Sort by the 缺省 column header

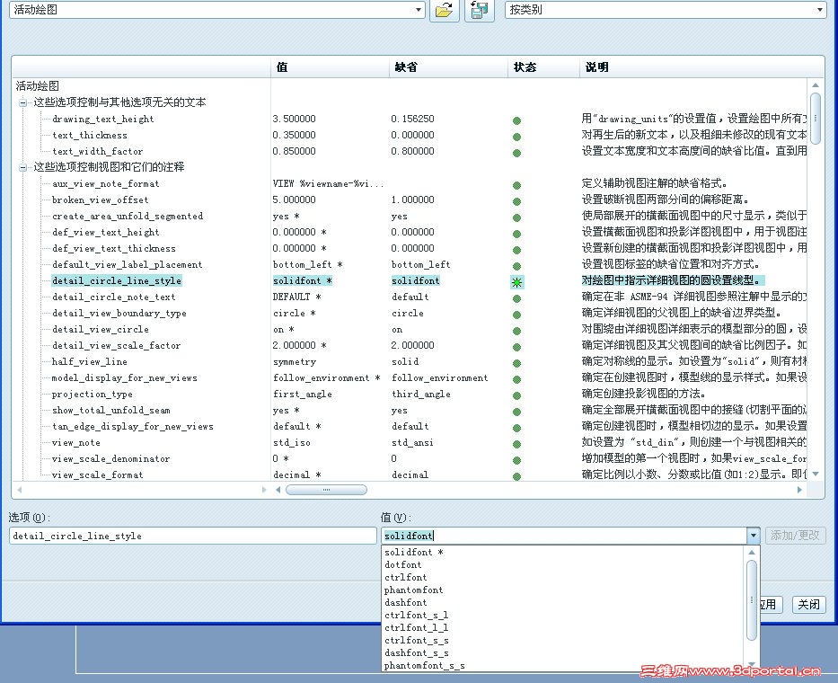pos(449,67)
